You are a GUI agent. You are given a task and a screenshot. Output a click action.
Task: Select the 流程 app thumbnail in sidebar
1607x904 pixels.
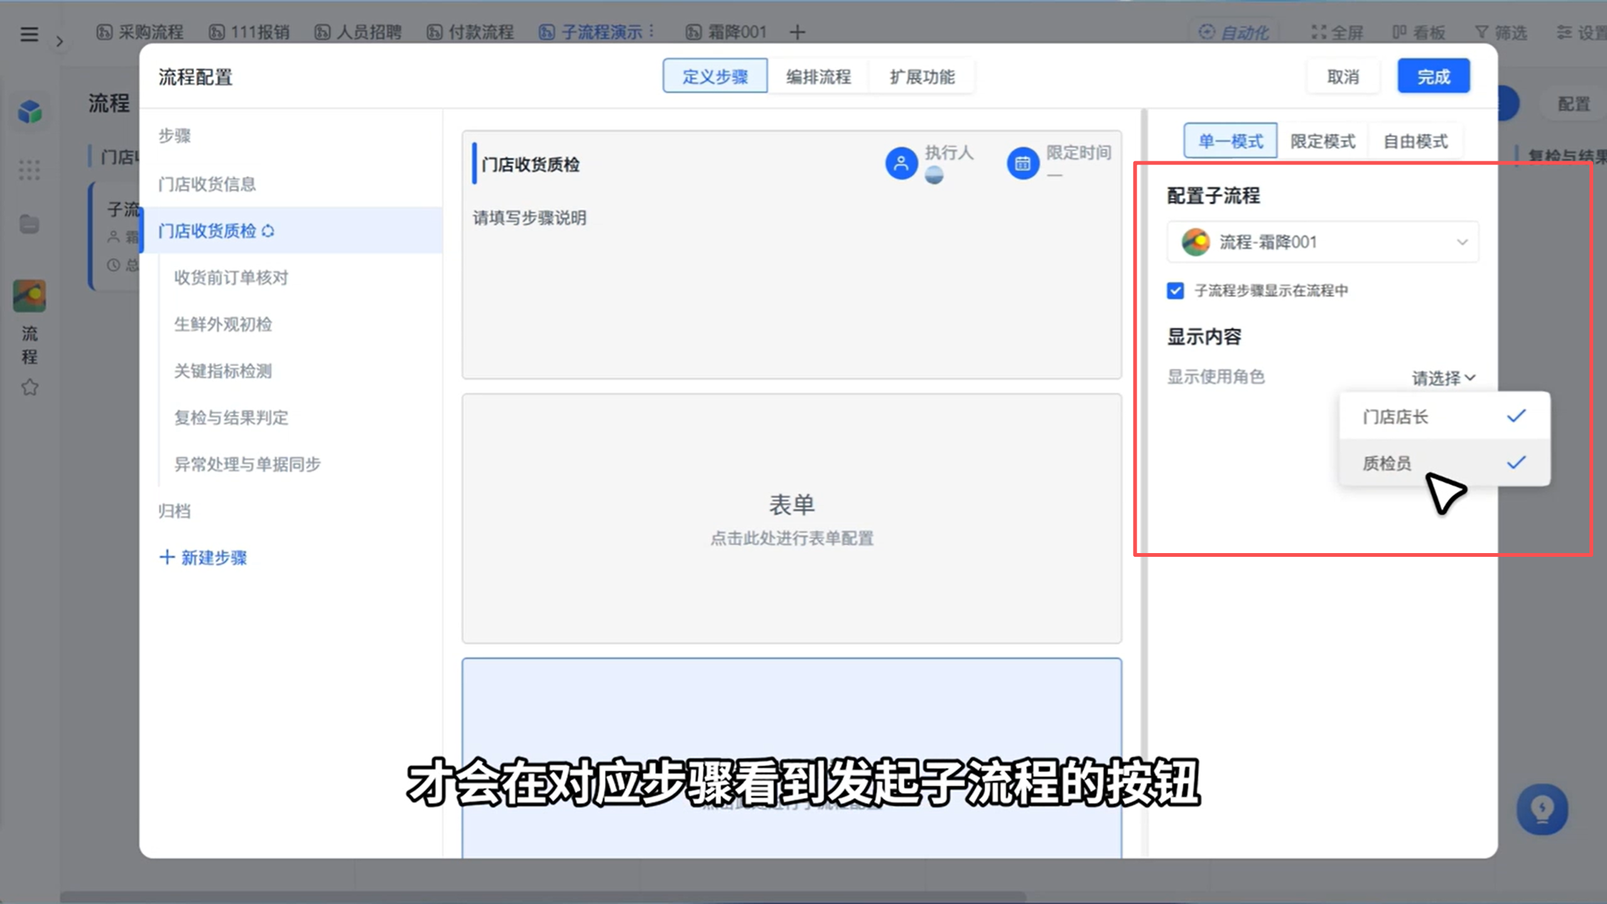(x=30, y=296)
